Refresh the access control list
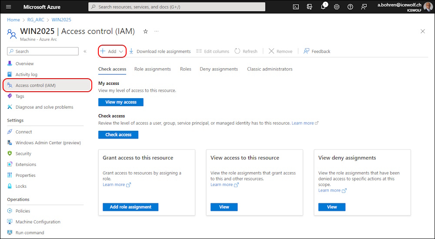Screen dimensions: 435x239 [x=246, y=51]
